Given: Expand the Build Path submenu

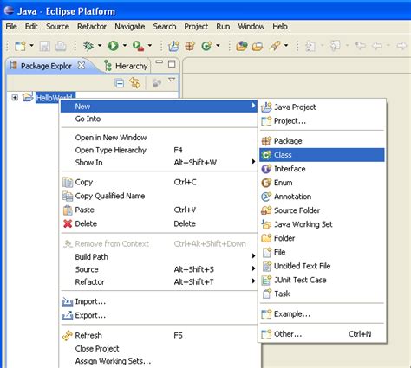Looking at the screenshot, I should pyautogui.click(x=159, y=257).
